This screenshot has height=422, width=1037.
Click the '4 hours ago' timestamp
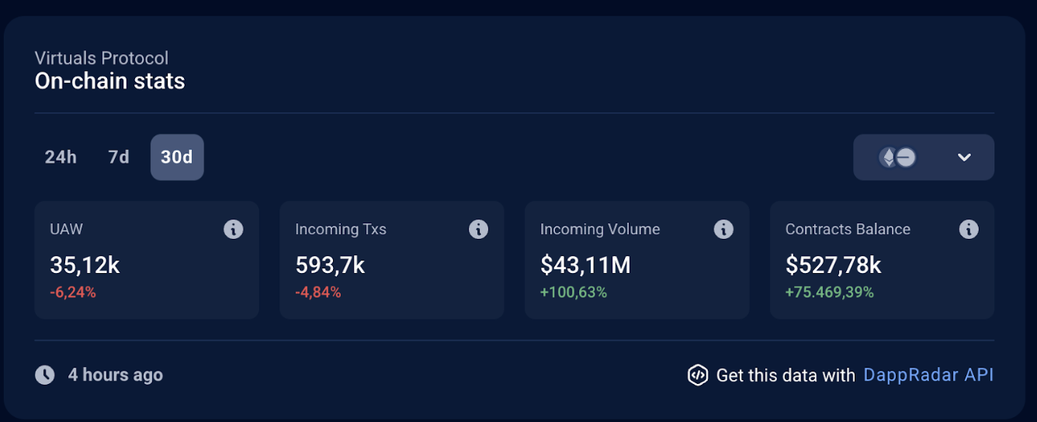116,375
